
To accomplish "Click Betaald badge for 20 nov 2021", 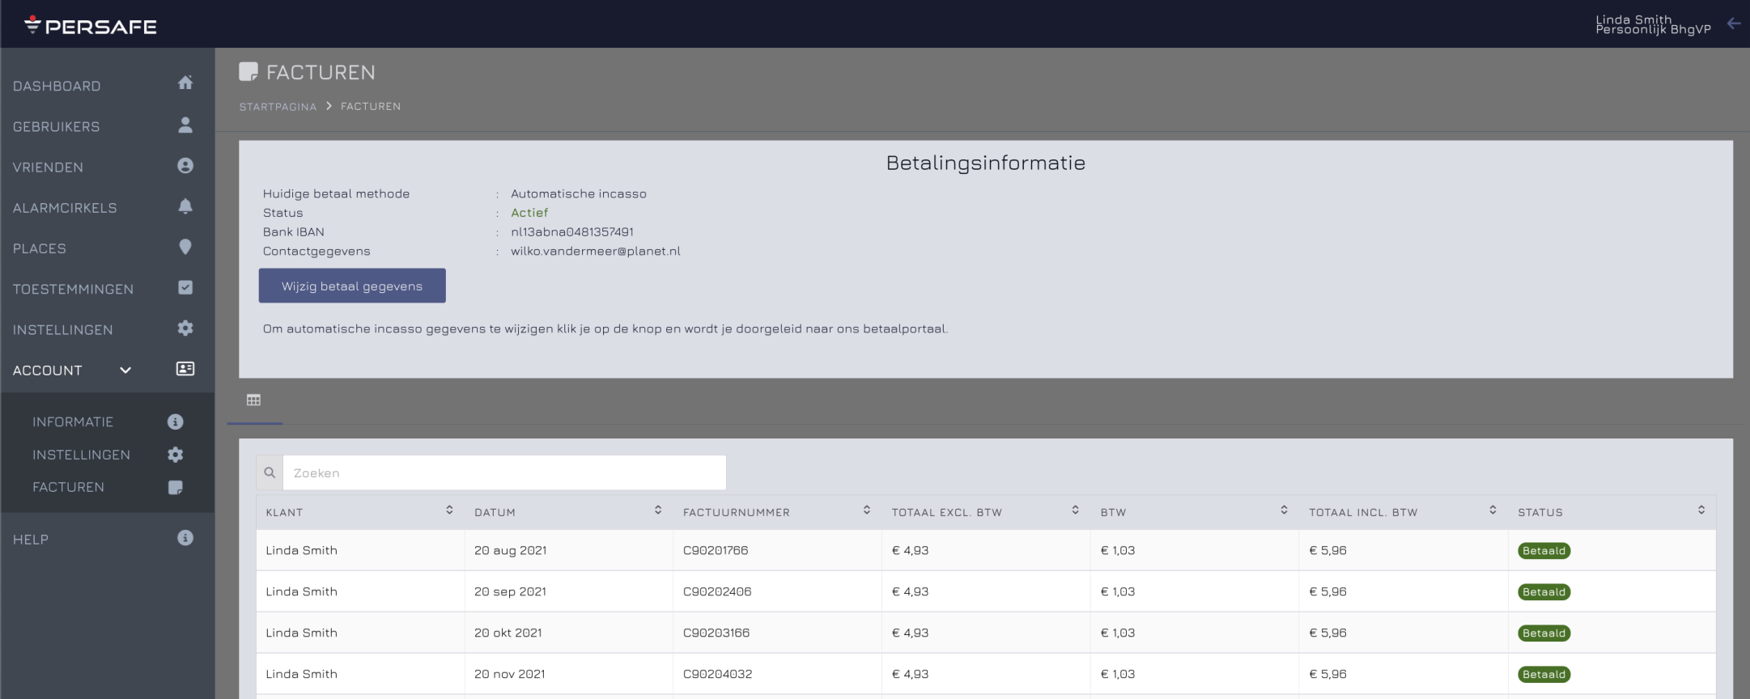I will click(x=1544, y=675).
